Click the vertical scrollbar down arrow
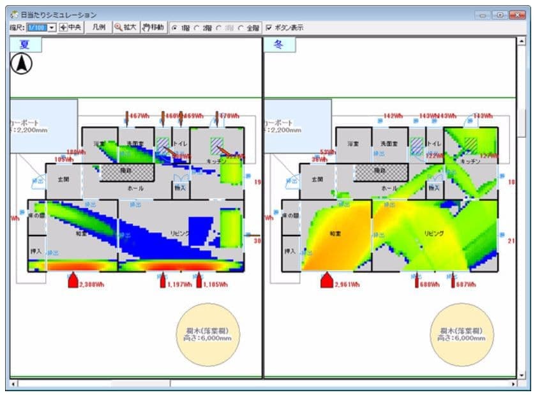535x395 pixels. pos(522,375)
